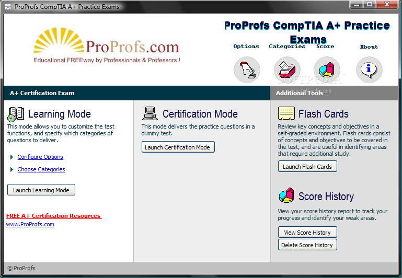The height and width of the screenshot is (278, 402).
Task: Visit the www.ProProfs.com link
Action: (x=30, y=224)
